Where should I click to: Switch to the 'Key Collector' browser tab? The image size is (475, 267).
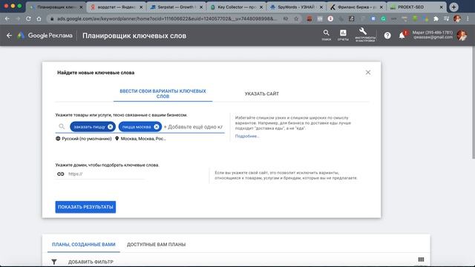(x=235, y=7)
